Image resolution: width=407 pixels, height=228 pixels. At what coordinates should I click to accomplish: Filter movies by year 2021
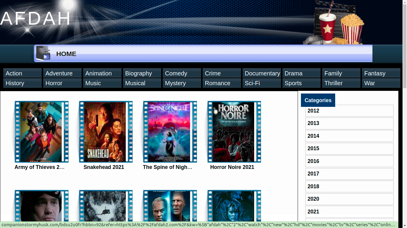(349, 212)
